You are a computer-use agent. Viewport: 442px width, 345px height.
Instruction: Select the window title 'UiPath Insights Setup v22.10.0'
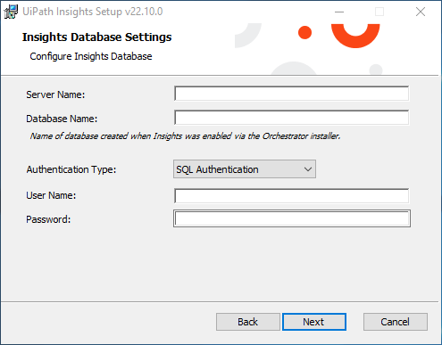point(93,12)
